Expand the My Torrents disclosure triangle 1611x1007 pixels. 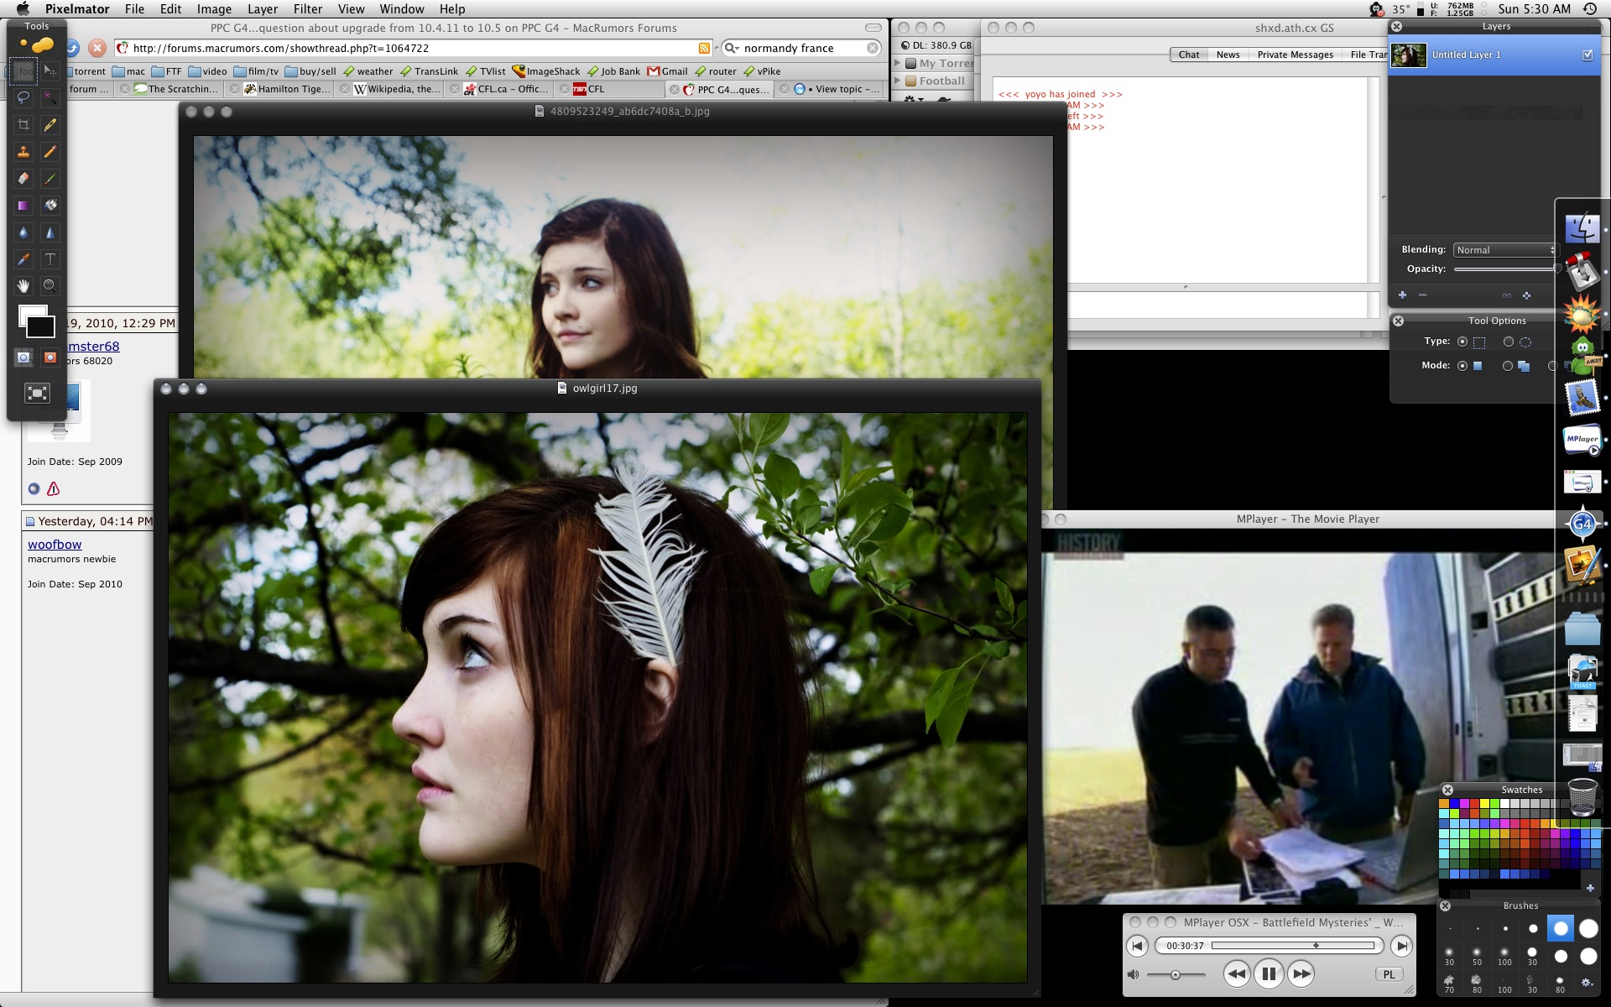898,63
